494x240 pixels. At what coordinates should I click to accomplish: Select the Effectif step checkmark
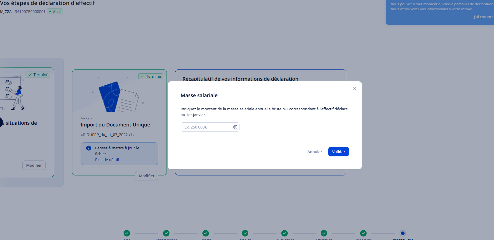click(x=206, y=233)
